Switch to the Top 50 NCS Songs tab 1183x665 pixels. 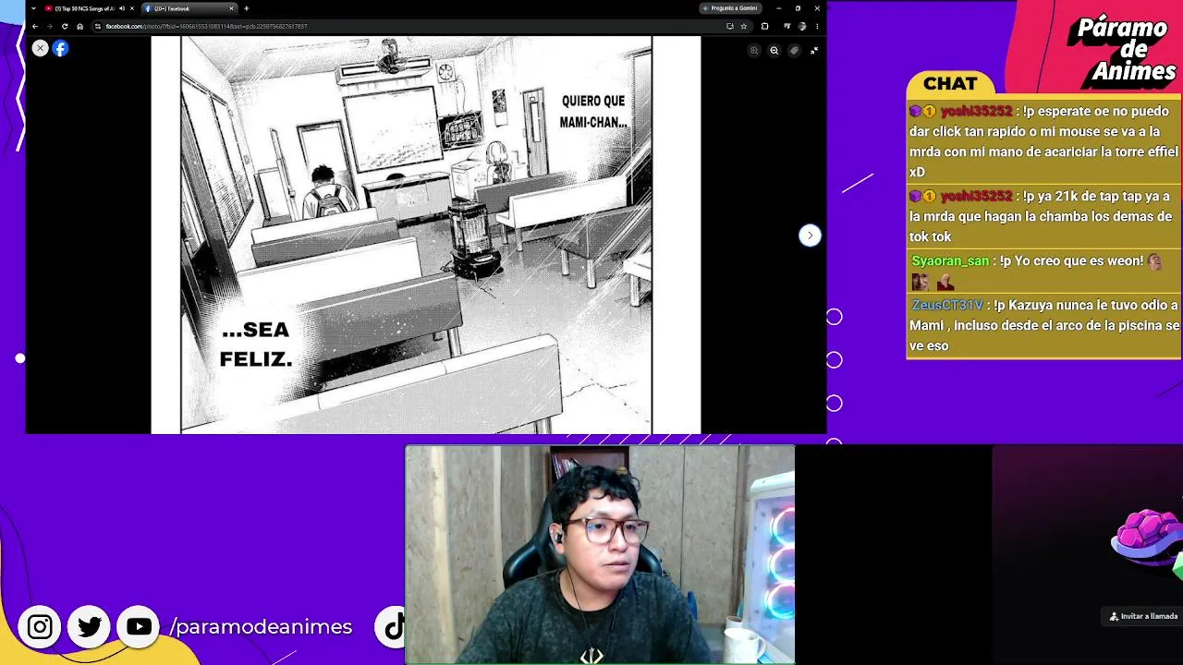click(86, 8)
